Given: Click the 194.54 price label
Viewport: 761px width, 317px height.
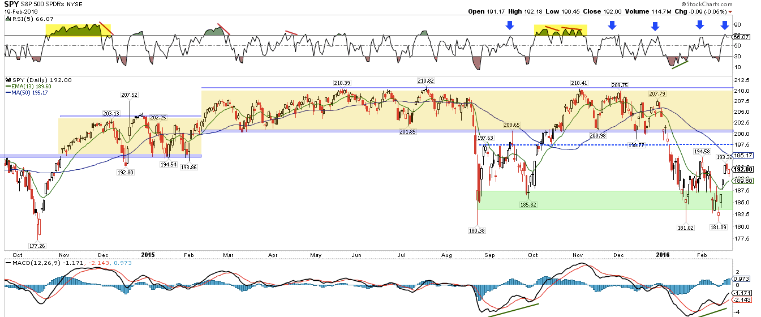Looking at the screenshot, I should 169,164.
